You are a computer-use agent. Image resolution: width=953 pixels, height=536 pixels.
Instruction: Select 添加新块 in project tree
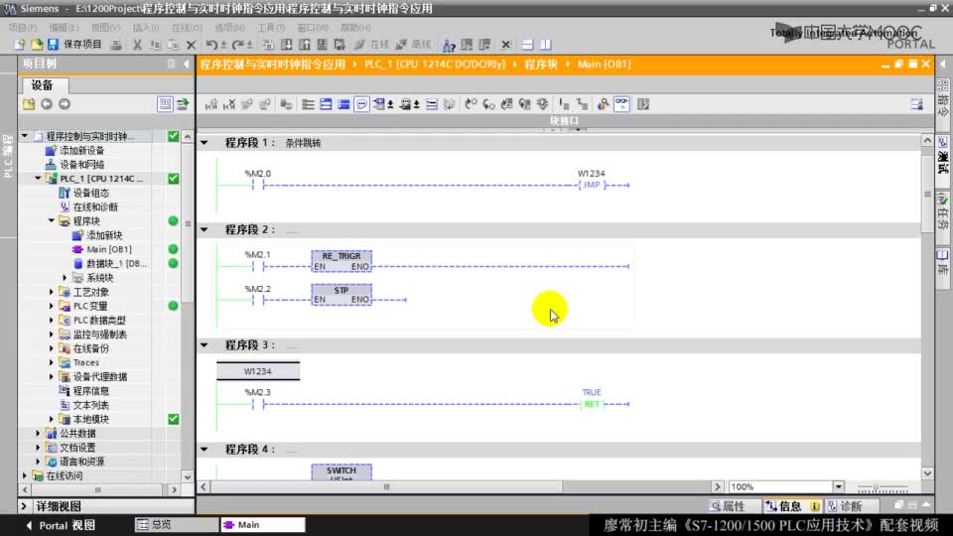[104, 235]
